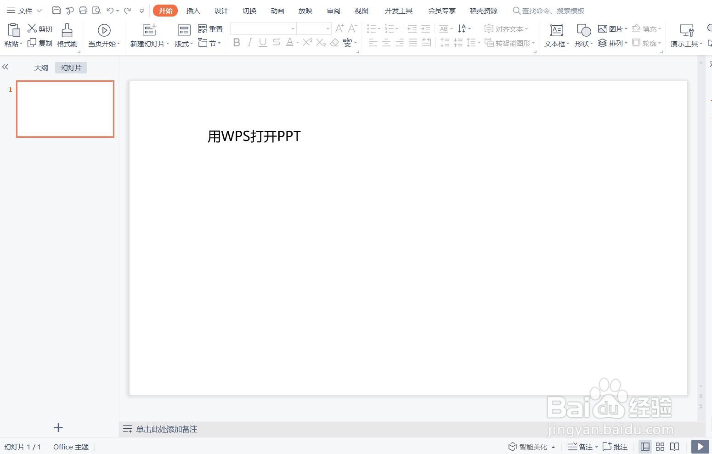Increase indent level icon

point(425,29)
